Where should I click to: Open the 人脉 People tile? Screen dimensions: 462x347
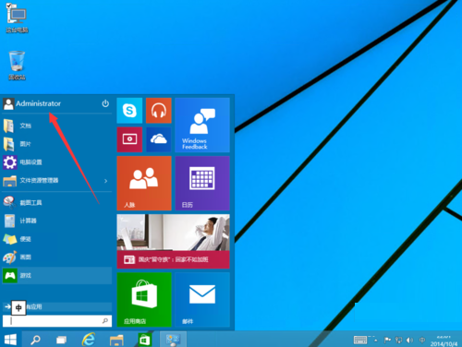point(144,183)
